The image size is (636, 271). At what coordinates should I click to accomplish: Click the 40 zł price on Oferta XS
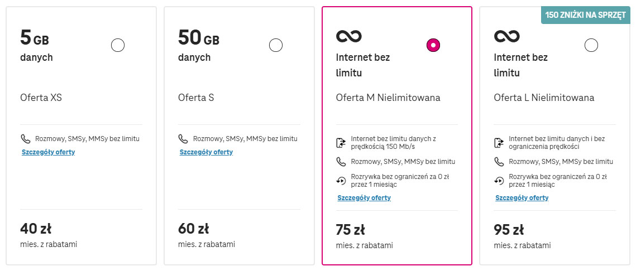[36, 229]
